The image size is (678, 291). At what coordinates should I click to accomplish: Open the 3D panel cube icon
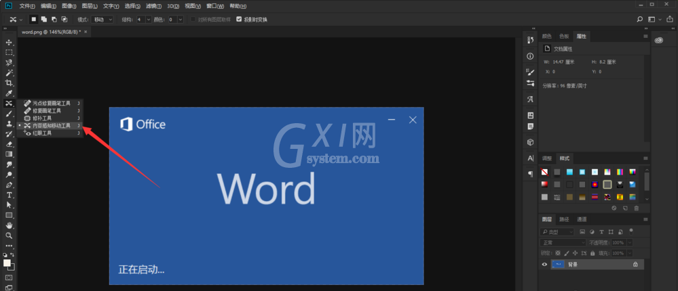[531, 142]
